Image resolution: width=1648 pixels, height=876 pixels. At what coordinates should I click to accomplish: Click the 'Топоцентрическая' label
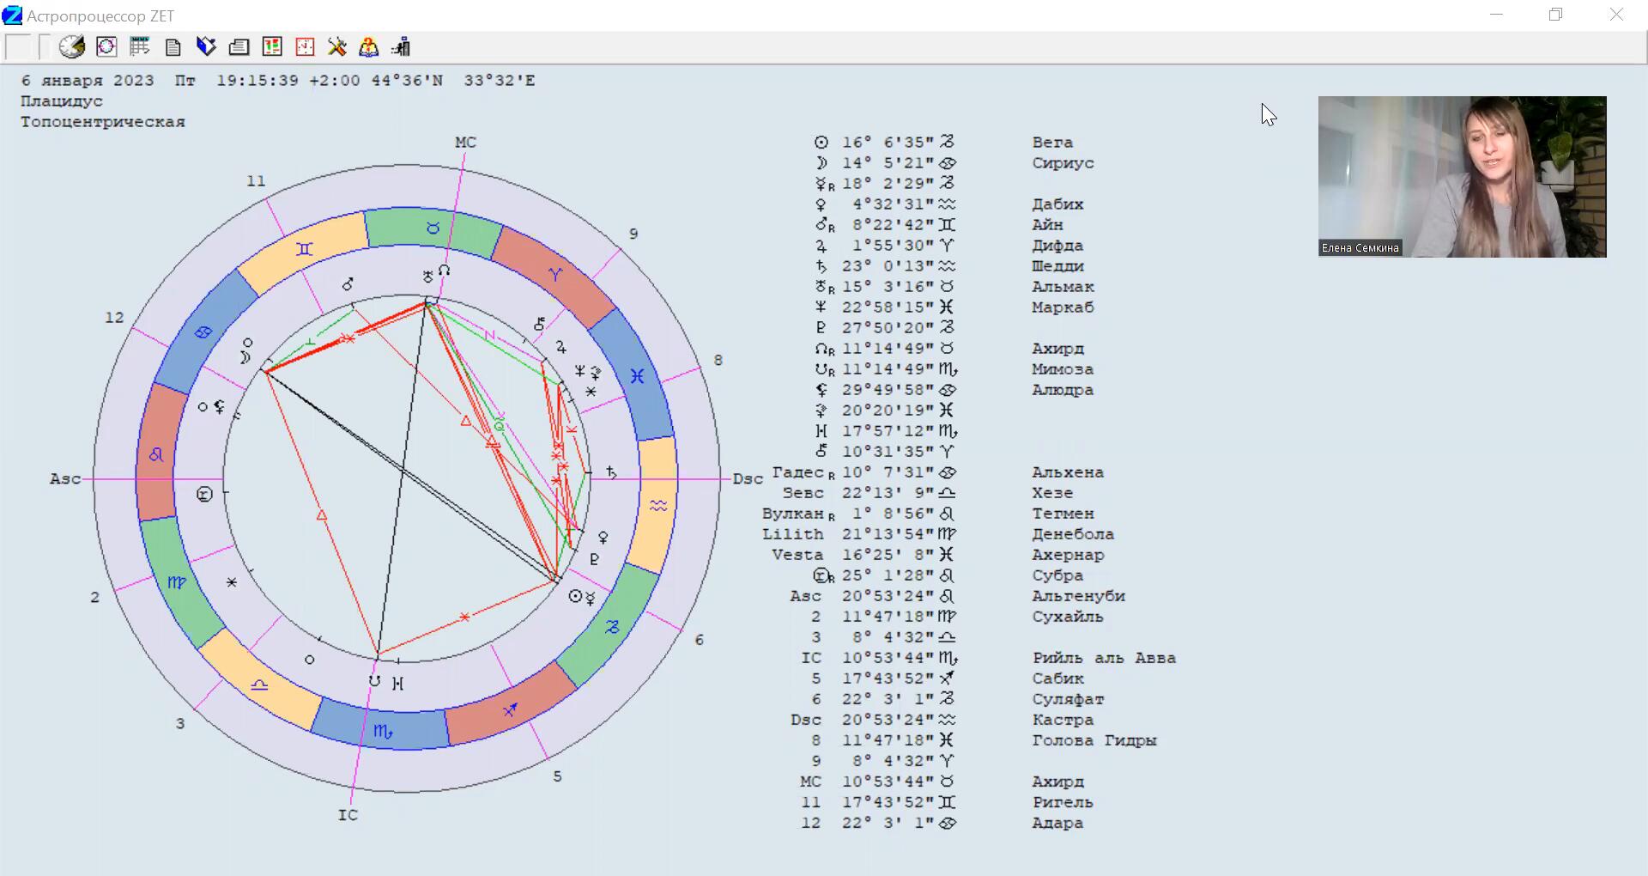click(x=103, y=122)
